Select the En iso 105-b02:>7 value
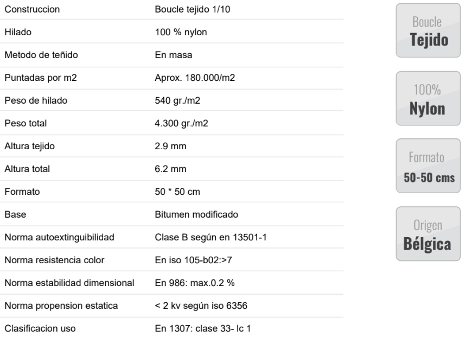The width and height of the screenshot is (466, 337). pyautogui.click(x=193, y=260)
